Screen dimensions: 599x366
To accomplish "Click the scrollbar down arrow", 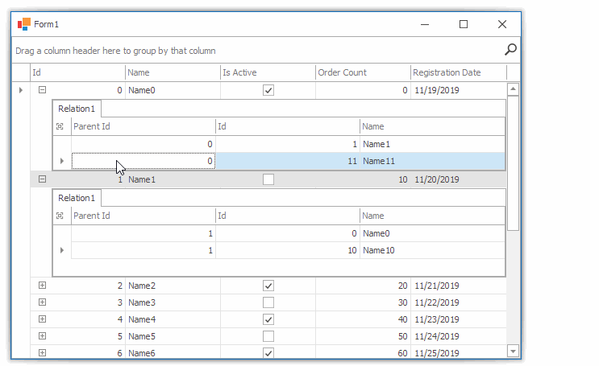I will (513, 351).
